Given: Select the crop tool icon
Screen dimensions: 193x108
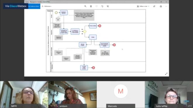Looking at the screenshot, I should click(x=108, y=6).
